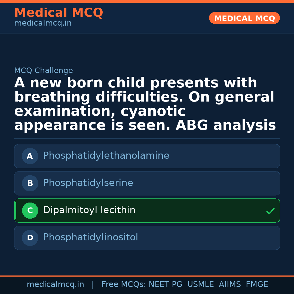Click FMGE in the footer

(x=257, y=284)
